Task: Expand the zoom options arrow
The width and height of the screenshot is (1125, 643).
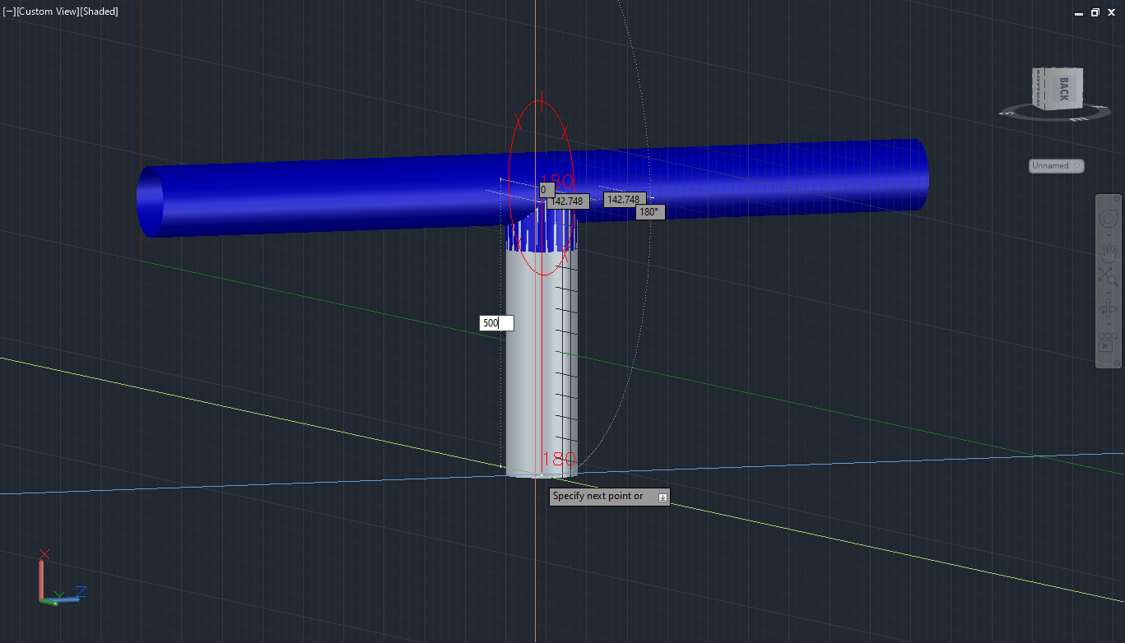Action: point(1109,293)
